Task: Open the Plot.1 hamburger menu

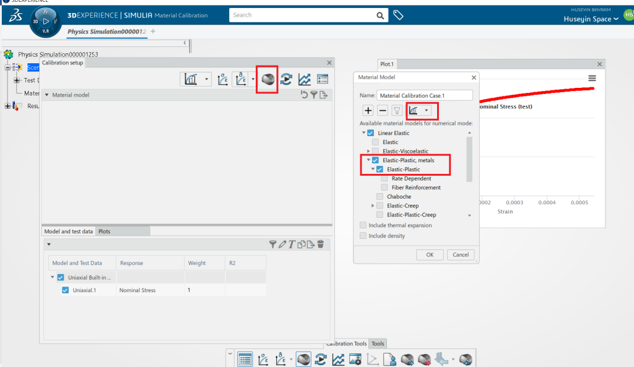Action: coord(592,78)
